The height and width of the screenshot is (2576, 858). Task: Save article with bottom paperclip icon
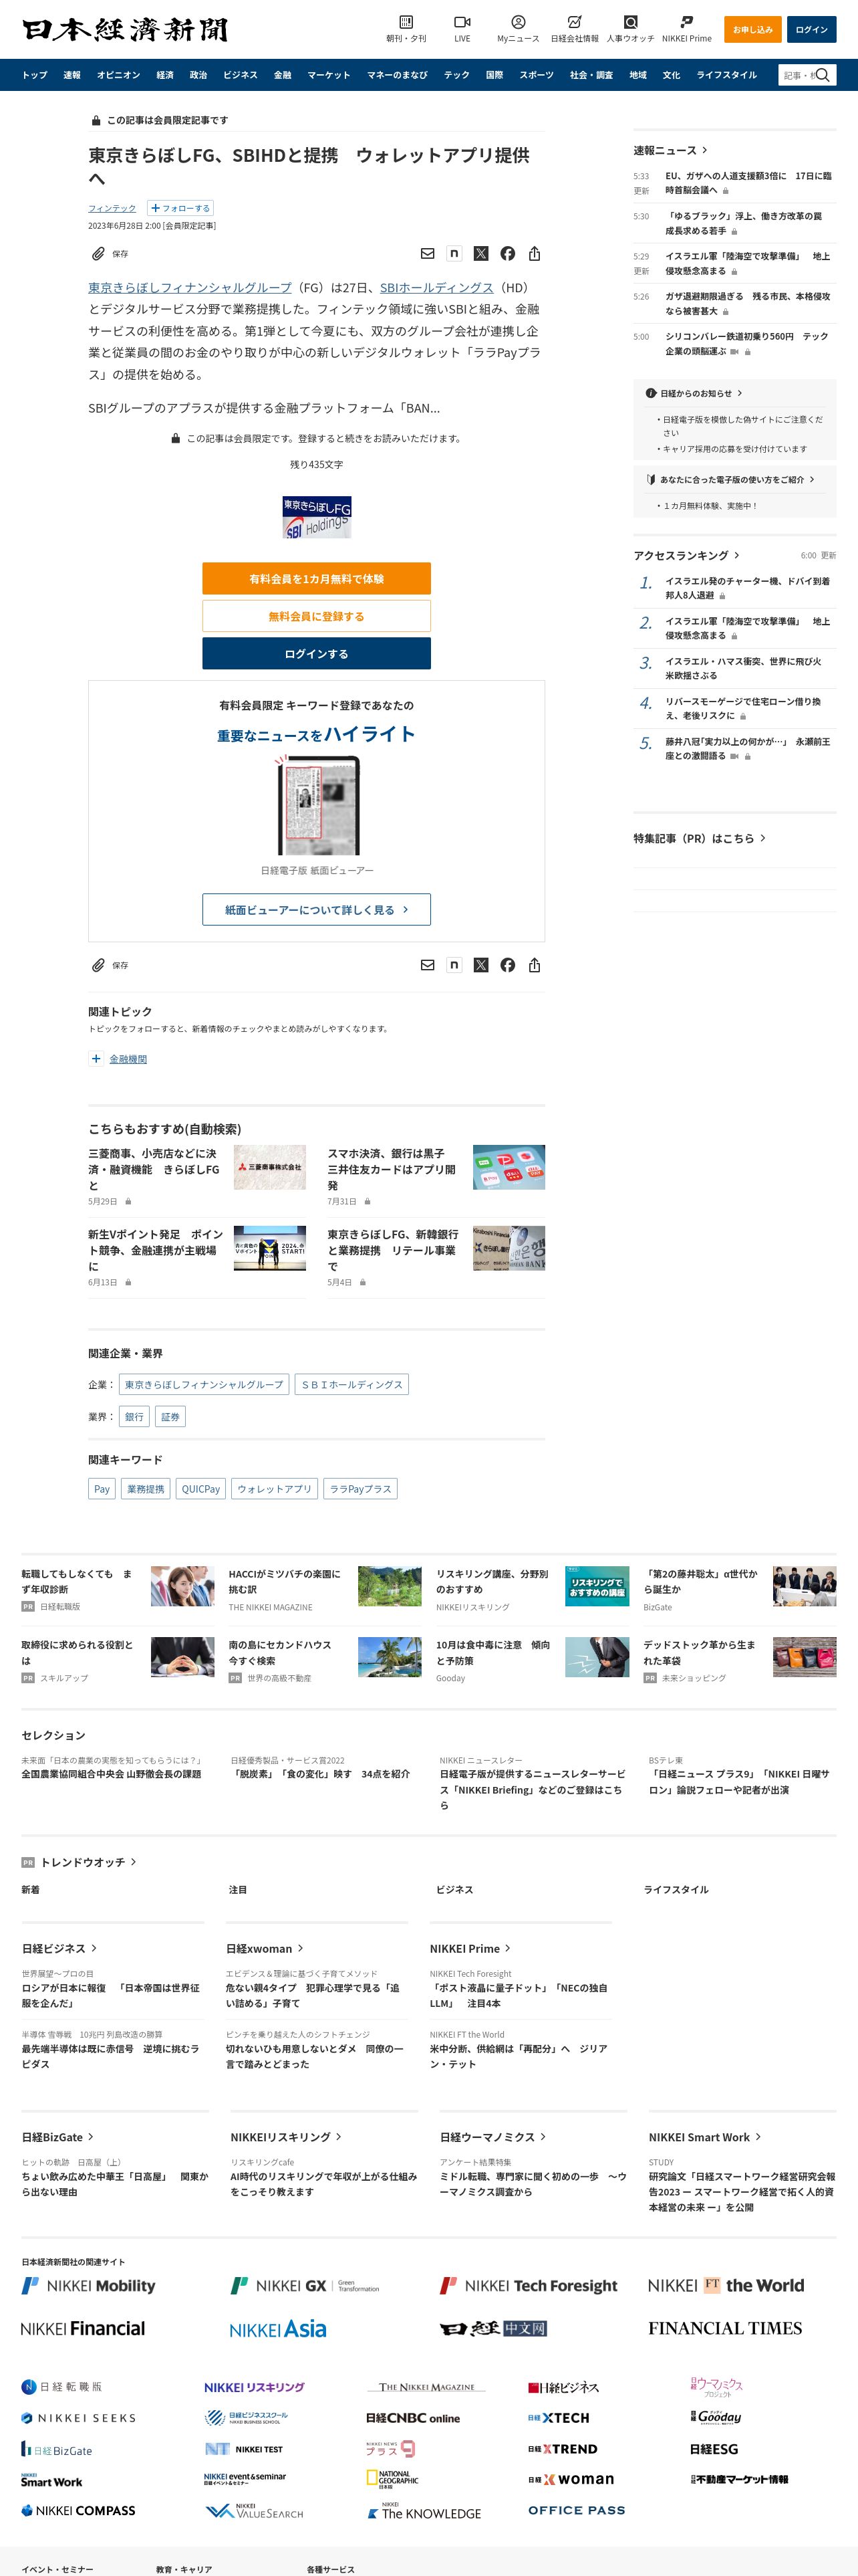click(x=98, y=965)
